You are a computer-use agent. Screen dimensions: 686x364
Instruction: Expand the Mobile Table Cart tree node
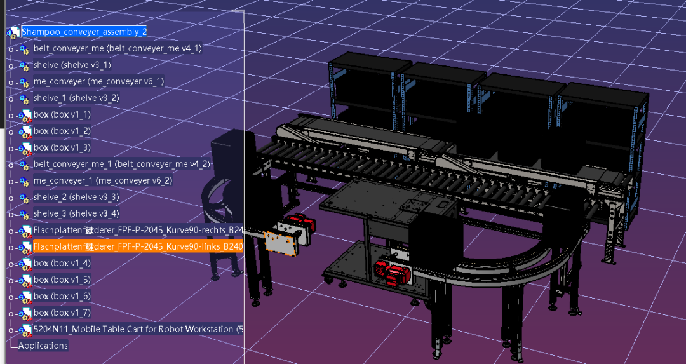(x=11, y=331)
